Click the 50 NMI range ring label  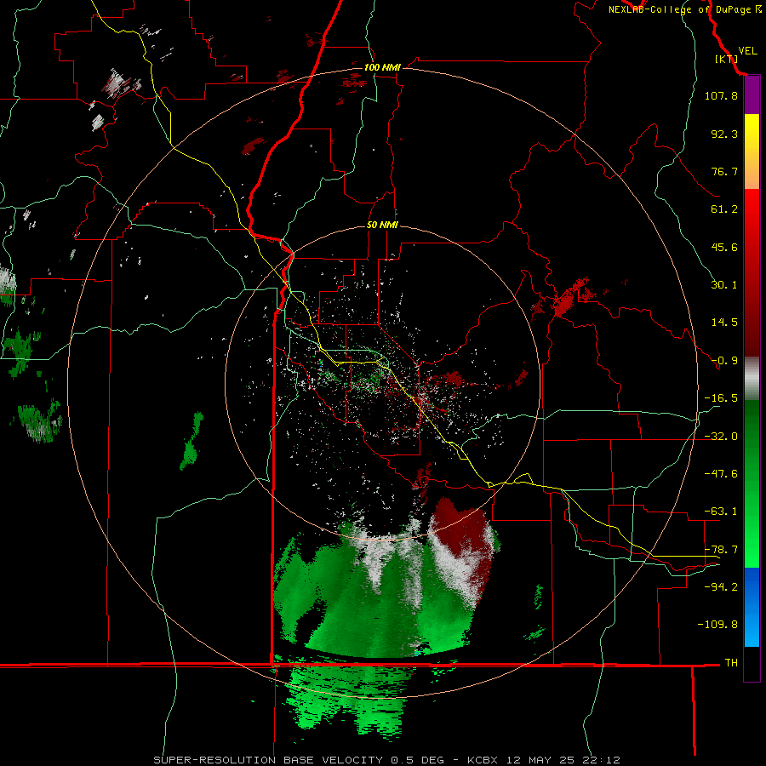[382, 226]
